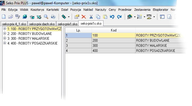This screenshot has height=106, width=192.
Task: Click the U panel view icon
Action: [x=162, y=17]
